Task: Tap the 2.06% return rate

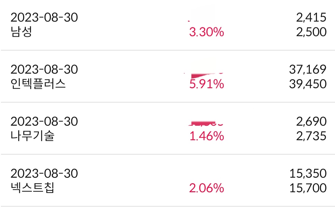Action: (206, 188)
